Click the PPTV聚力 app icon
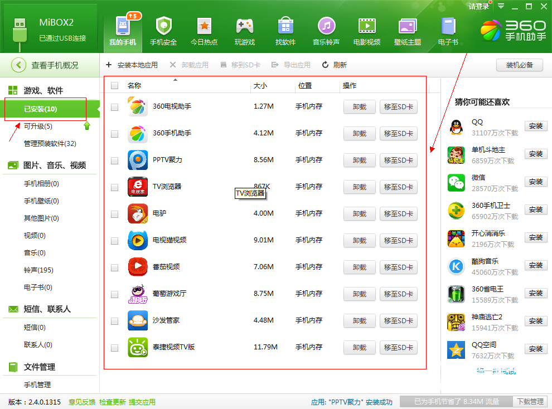 (138, 160)
